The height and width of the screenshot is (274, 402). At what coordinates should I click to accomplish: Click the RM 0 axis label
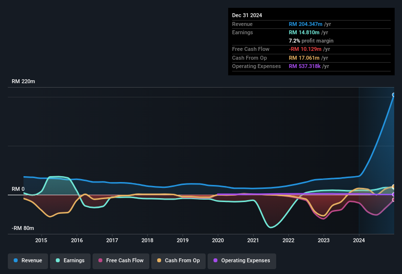[x=18, y=189]
